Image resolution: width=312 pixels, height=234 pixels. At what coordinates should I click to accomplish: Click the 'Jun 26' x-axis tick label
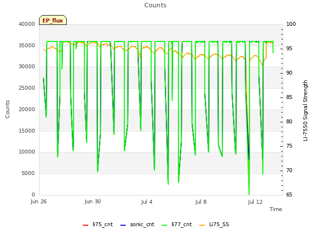coord(39,201)
